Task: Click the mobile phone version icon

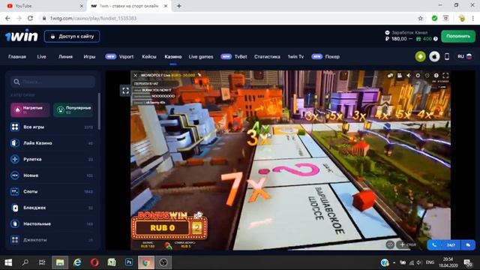Action: [x=447, y=57]
